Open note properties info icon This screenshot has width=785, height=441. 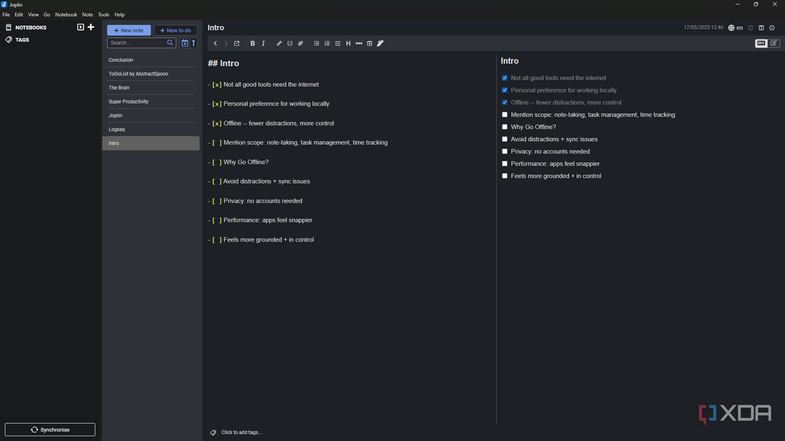pos(772,28)
